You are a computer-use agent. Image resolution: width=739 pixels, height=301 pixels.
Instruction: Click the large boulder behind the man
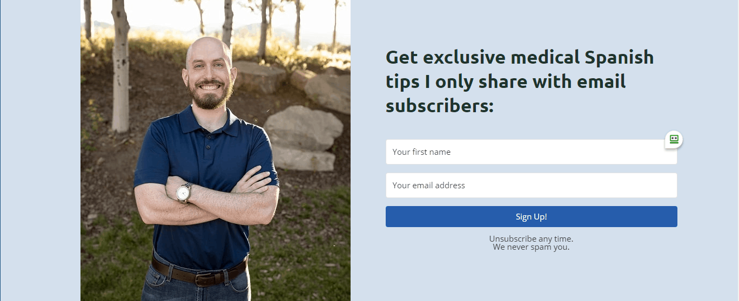[x=303, y=128]
